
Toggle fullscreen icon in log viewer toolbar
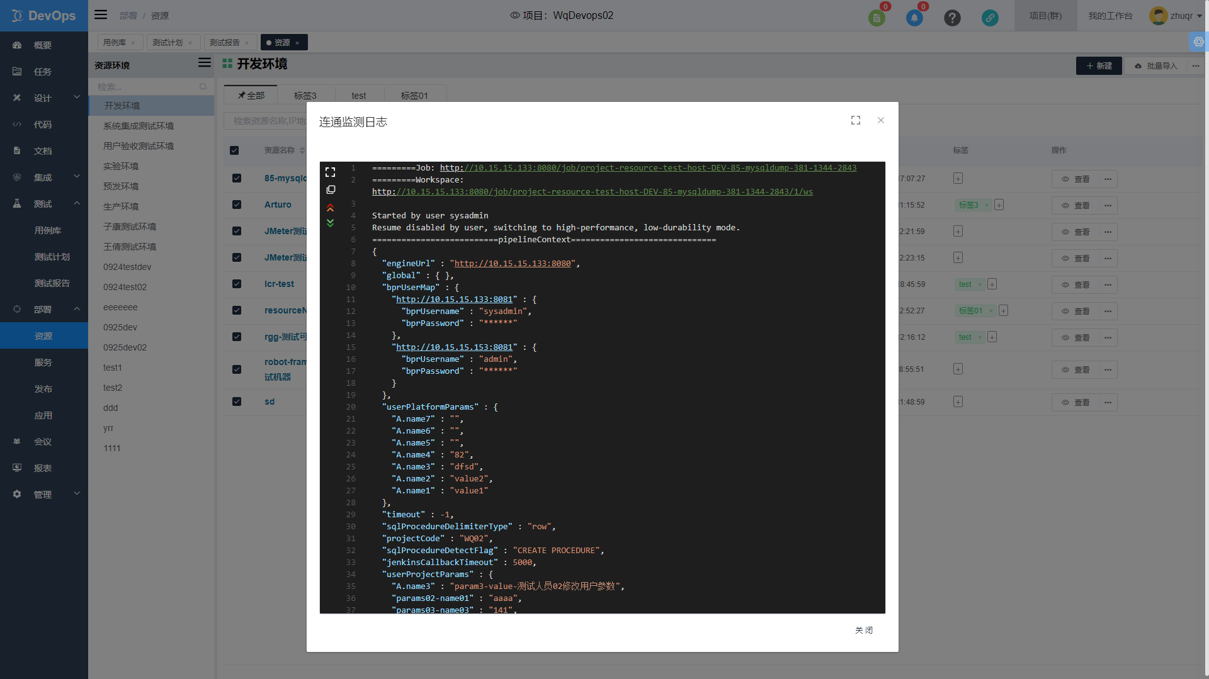point(330,172)
